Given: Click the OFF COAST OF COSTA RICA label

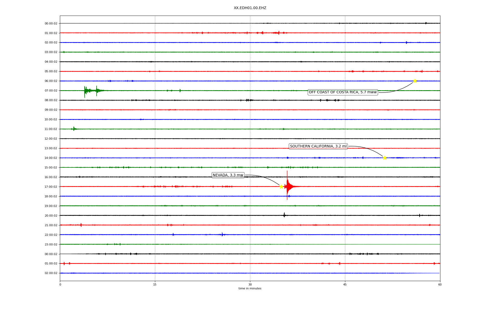Looking at the screenshot, I should tap(342, 92).
